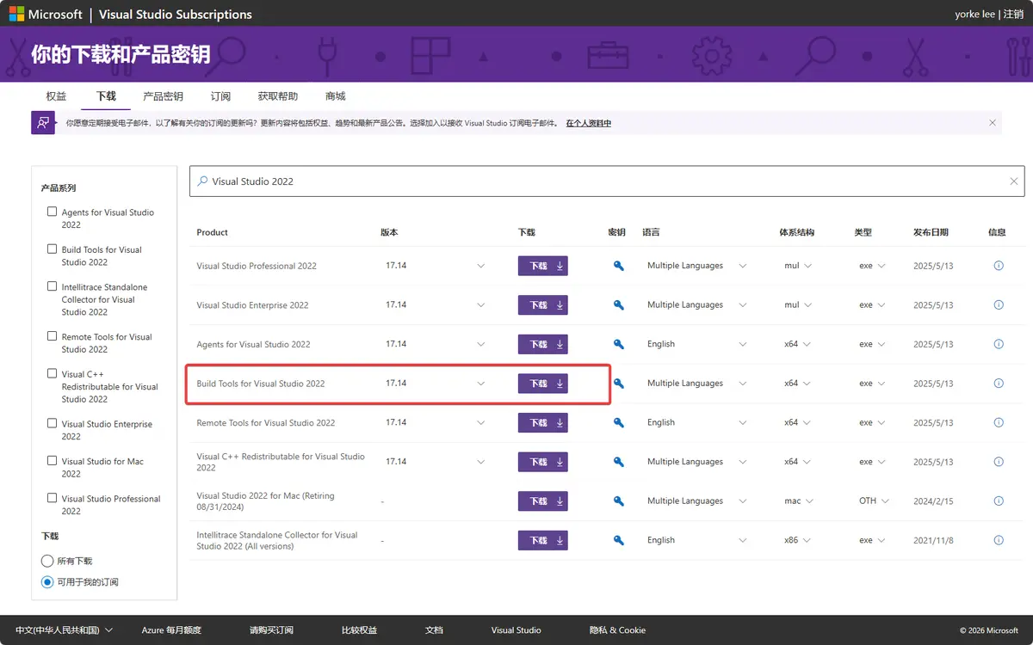Screen dimensions: 1033x645
Task: Open Azure 每月额度 footer link
Action: [171, 630]
